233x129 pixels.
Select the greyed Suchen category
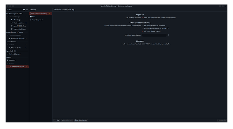(x=17, y=45)
